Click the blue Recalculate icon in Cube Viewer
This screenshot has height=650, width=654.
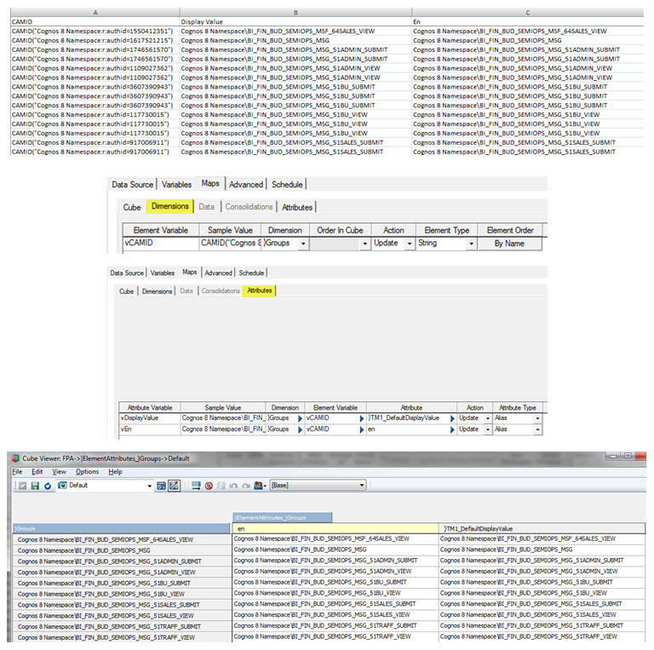point(48,486)
